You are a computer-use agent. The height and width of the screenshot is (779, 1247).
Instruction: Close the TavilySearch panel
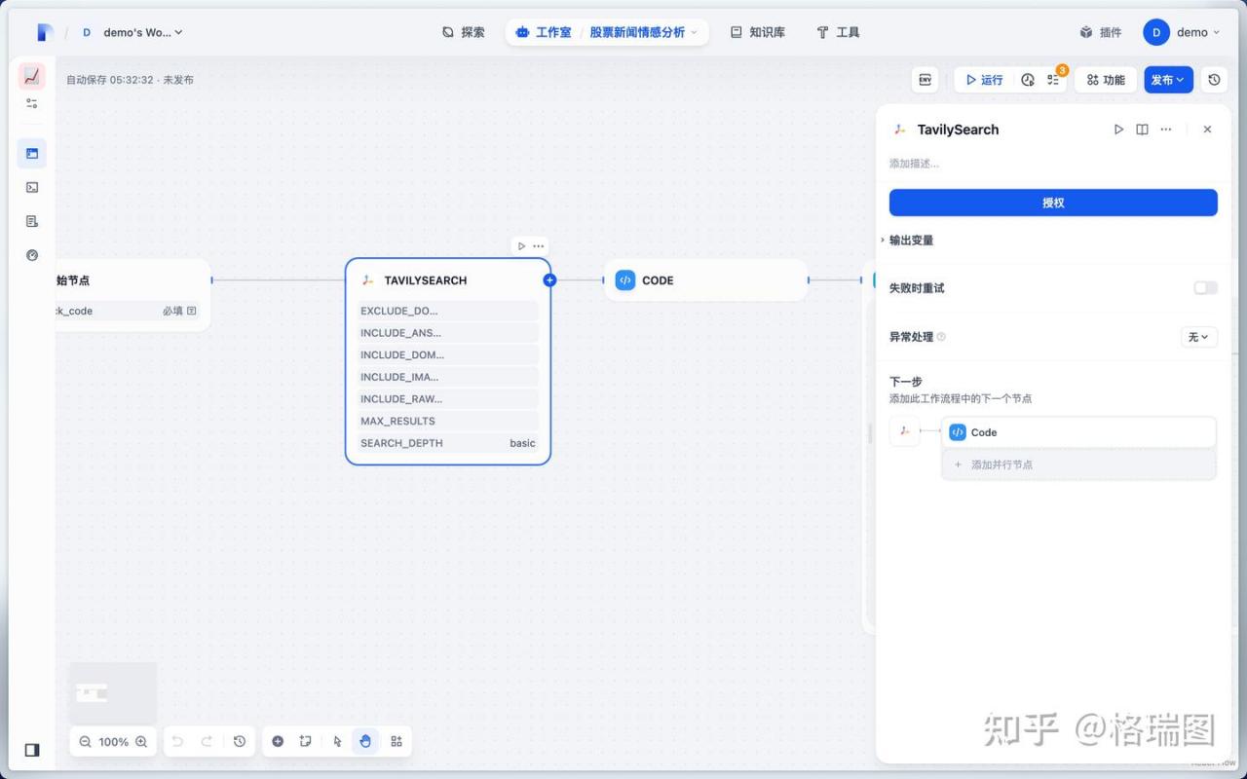coord(1207,130)
